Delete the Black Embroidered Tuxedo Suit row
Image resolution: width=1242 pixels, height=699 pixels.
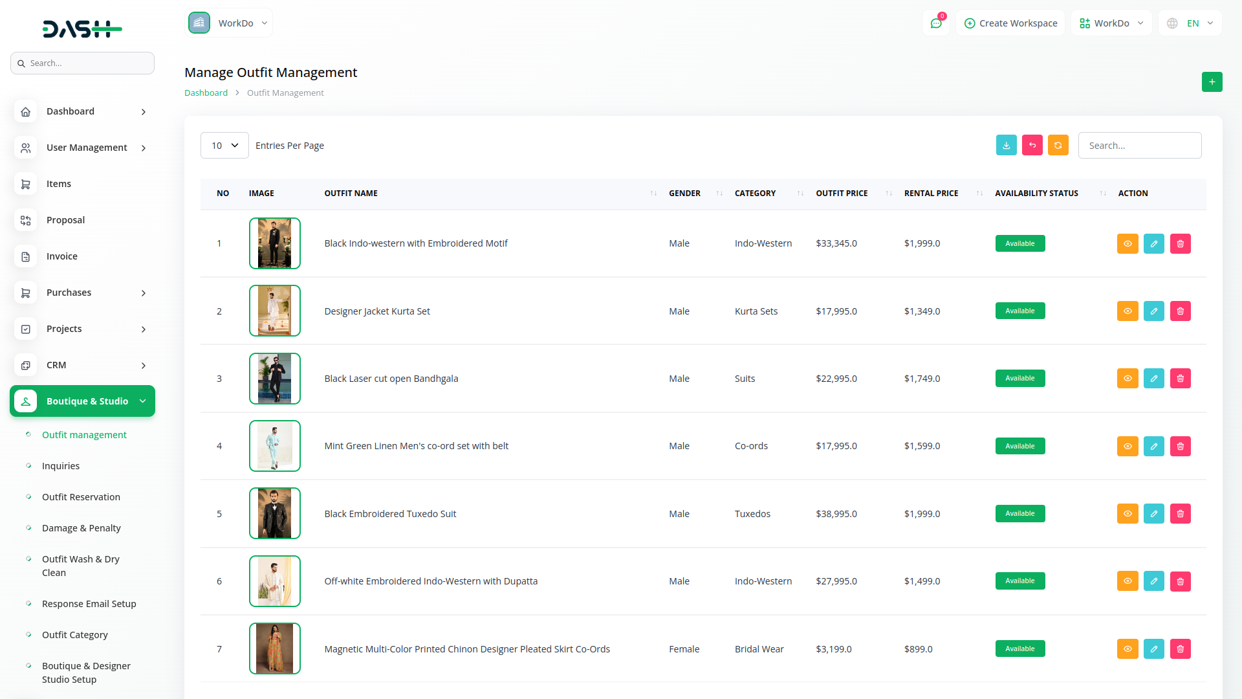coord(1180,514)
